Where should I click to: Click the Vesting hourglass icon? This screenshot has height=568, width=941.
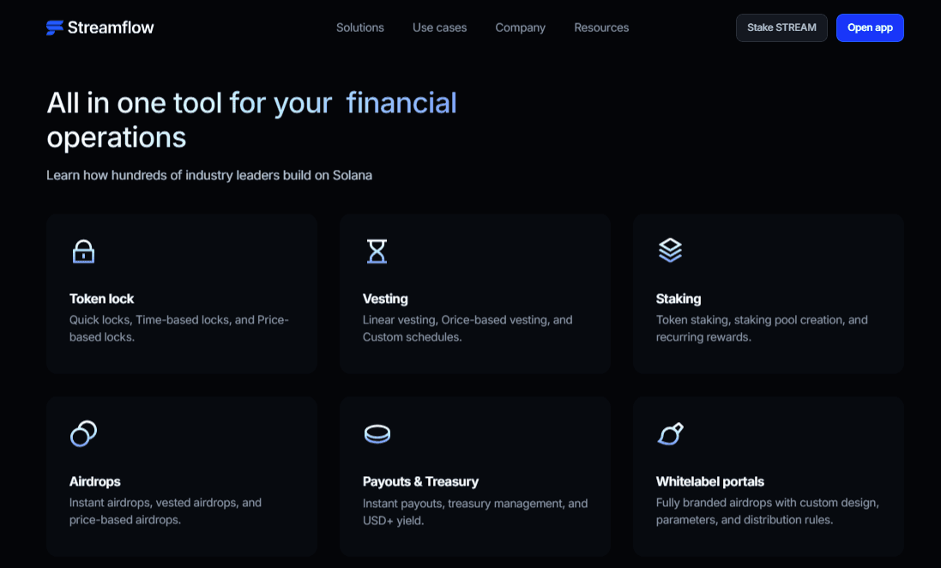tap(377, 251)
